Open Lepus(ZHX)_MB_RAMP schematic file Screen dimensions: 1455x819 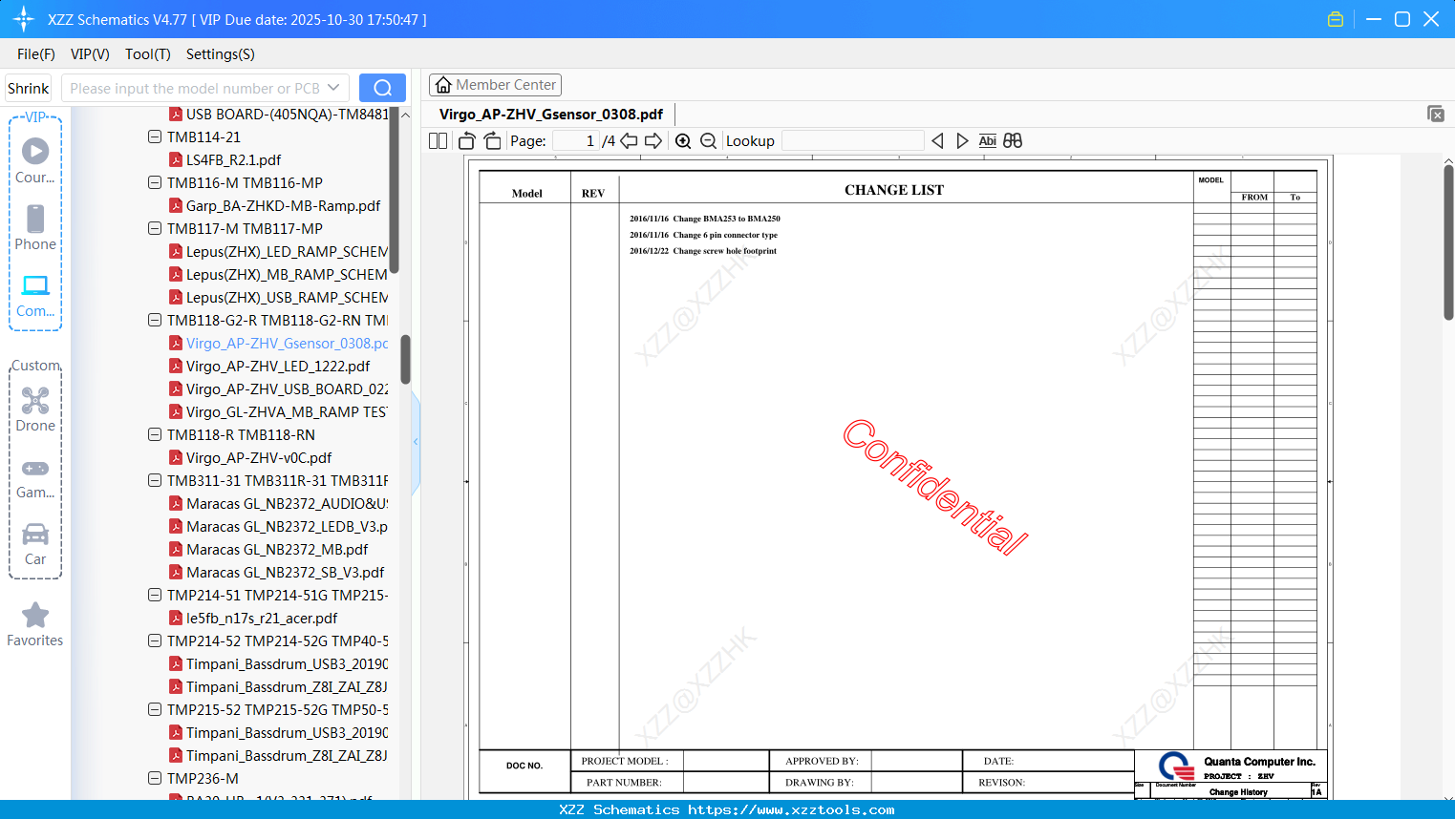pyautogui.click(x=287, y=274)
